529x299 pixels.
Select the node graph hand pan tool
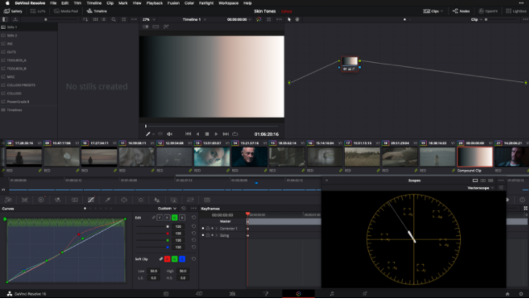coord(297,20)
